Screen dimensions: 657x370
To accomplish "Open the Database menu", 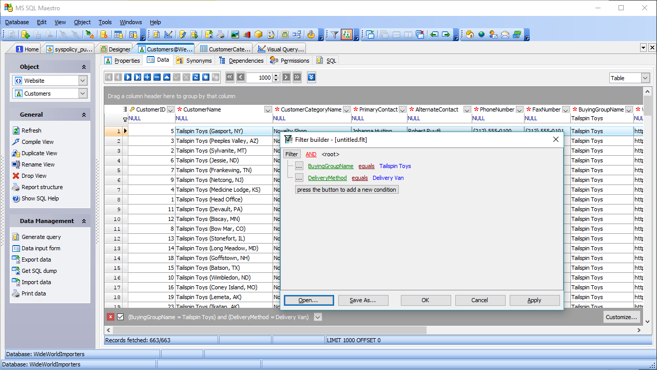I will [x=17, y=22].
